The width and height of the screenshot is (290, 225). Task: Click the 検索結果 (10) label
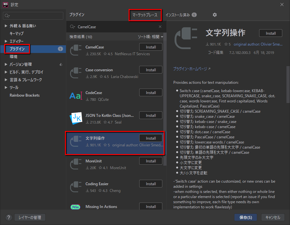tap(81, 37)
